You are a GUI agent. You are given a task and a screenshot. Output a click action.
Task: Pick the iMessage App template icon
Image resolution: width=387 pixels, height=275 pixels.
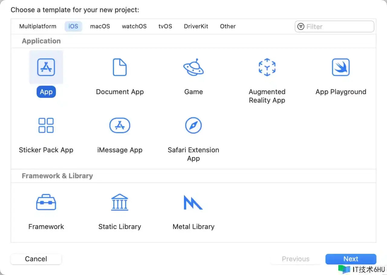[x=120, y=125]
